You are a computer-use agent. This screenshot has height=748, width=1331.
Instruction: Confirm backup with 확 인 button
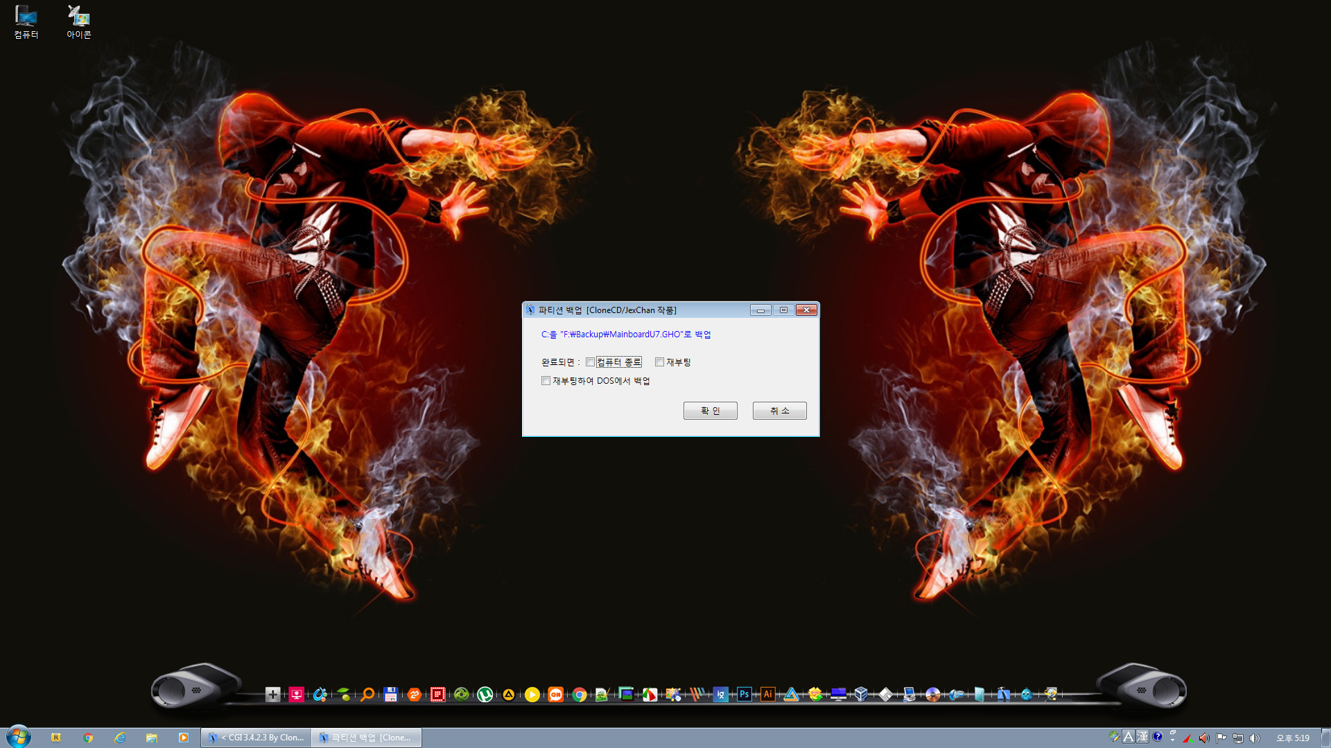(x=710, y=411)
